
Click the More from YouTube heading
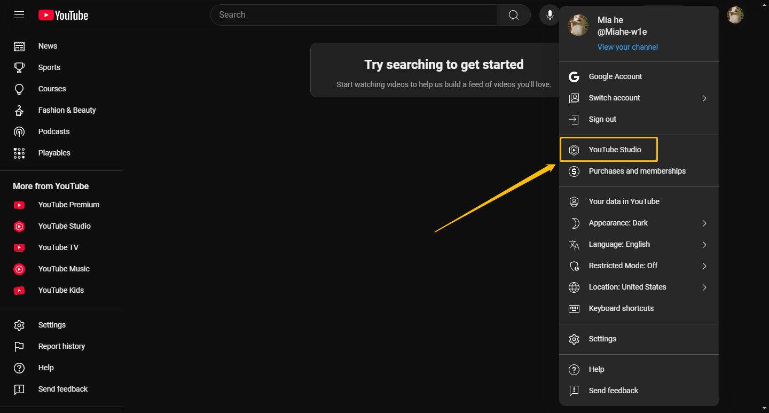[51, 186]
